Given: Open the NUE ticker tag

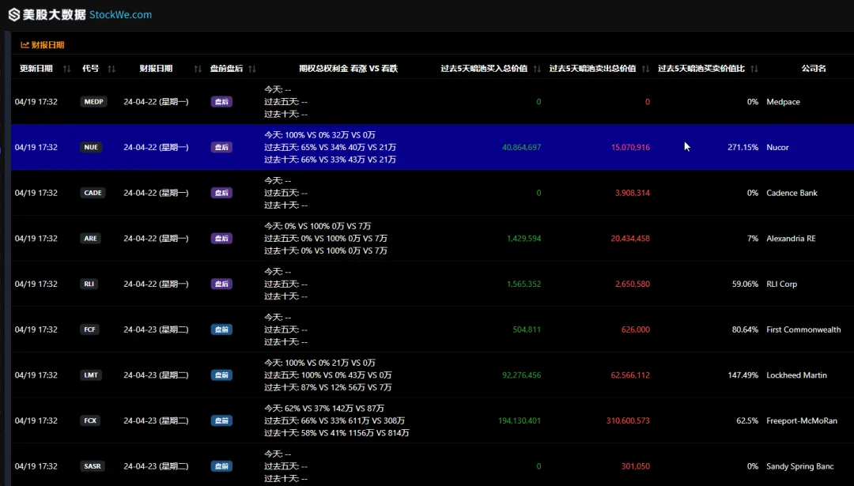Looking at the screenshot, I should [x=91, y=147].
